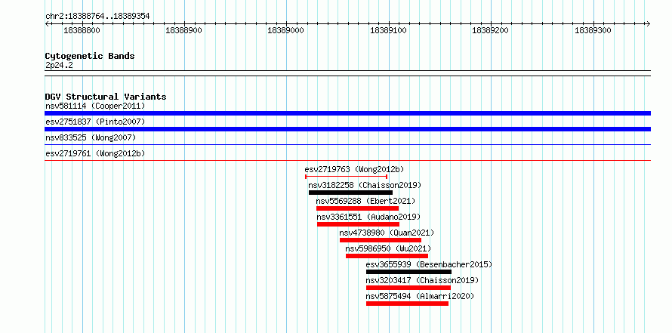Open the nsv3361551 (Audano2019) variant label
Viewport: 672px width, 333px height.
pyautogui.click(x=368, y=217)
